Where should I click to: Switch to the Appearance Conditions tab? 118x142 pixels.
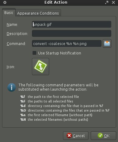pyautogui.click(x=38, y=13)
